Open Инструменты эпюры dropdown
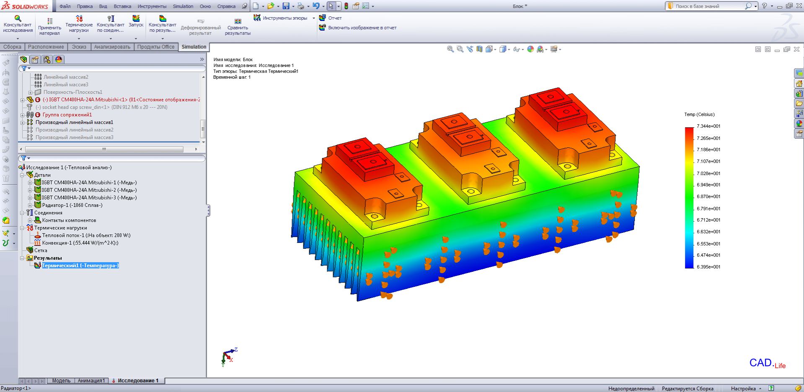Image resolution: width=804 pixels, height=392 pixels. (314, 18)
